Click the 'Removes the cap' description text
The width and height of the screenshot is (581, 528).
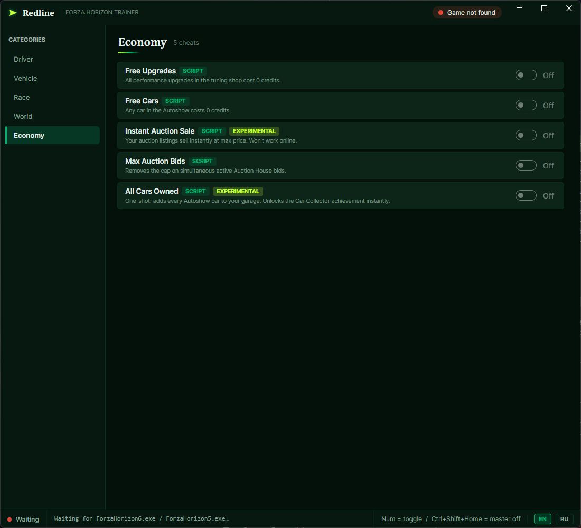click(205, 171)
